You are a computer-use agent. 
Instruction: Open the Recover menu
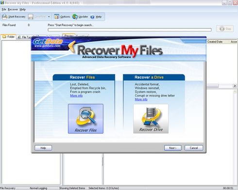(13, 9)
